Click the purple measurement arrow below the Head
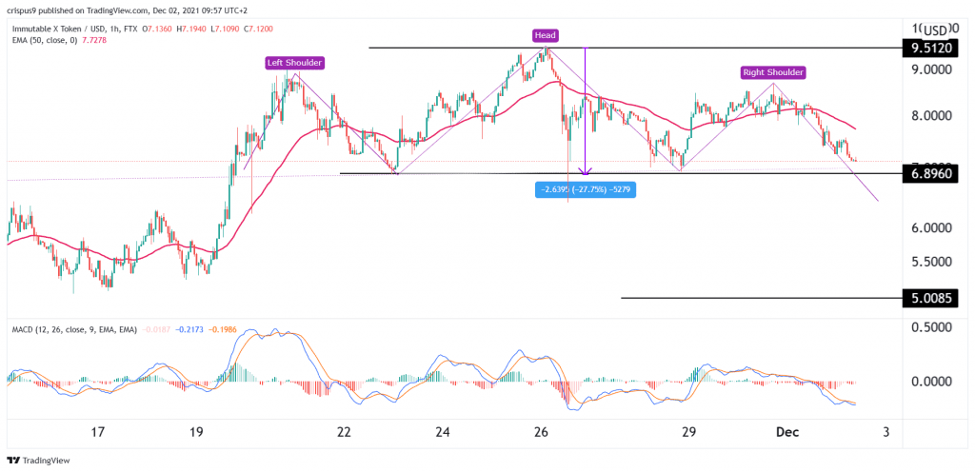 (x=586, y=110)
